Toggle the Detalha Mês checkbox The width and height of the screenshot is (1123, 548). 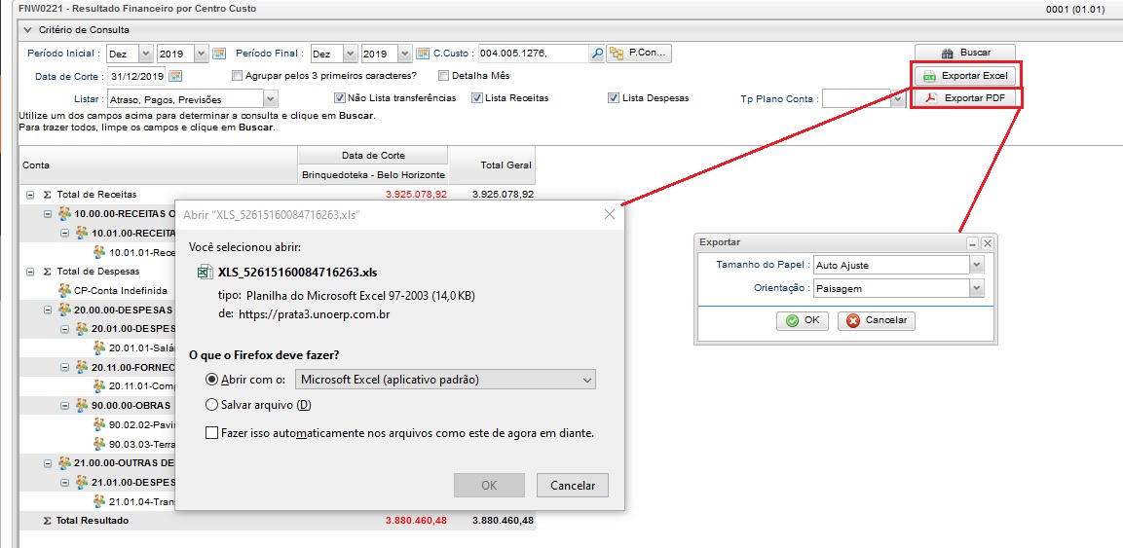click(444, 76)
